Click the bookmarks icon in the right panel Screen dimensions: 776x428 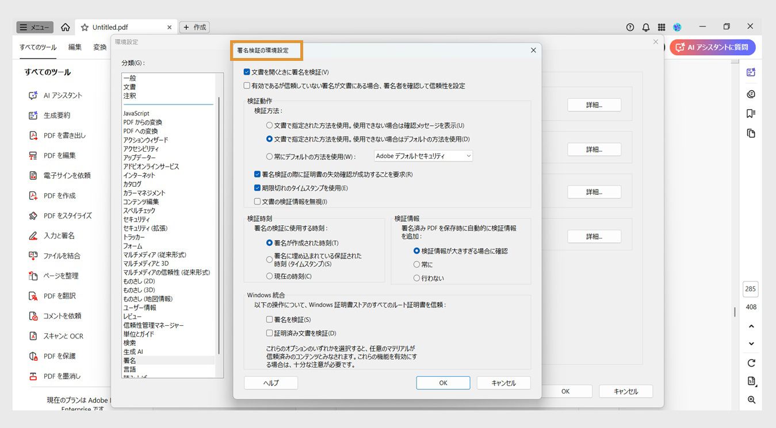tap(750, 114)
